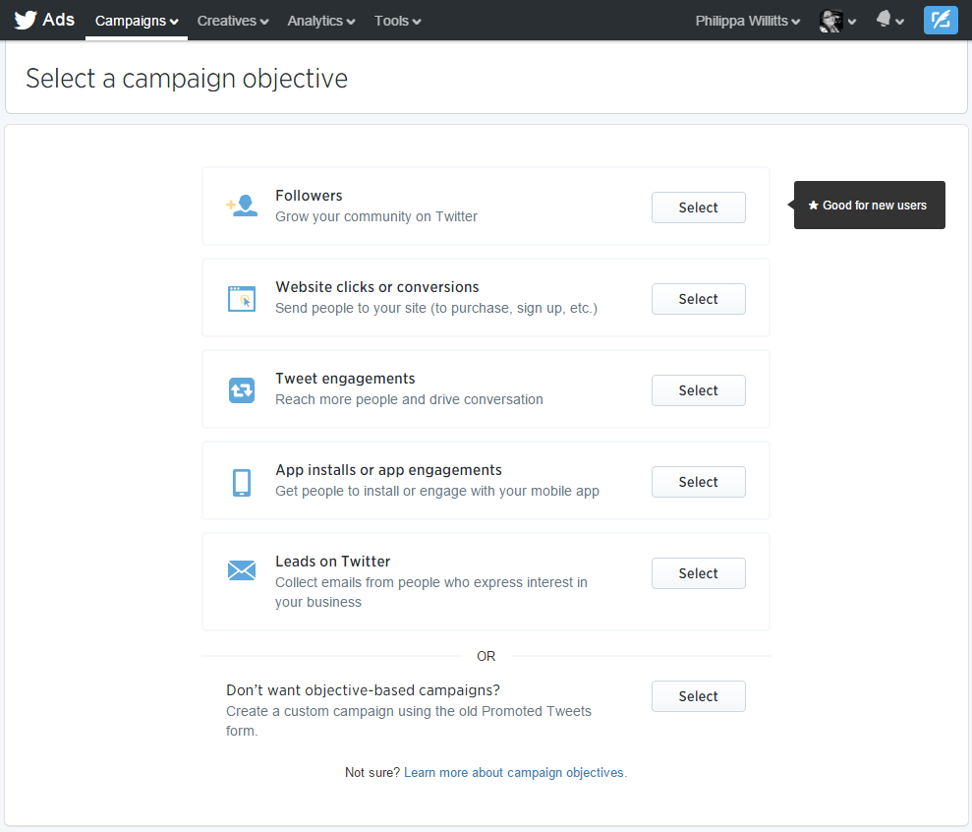Open Learn more about campaign objectives link

(x=515, y=772)
